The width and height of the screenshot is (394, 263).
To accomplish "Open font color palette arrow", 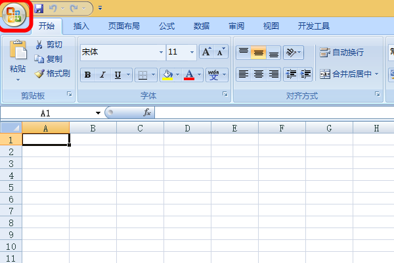I will [200, 75].
